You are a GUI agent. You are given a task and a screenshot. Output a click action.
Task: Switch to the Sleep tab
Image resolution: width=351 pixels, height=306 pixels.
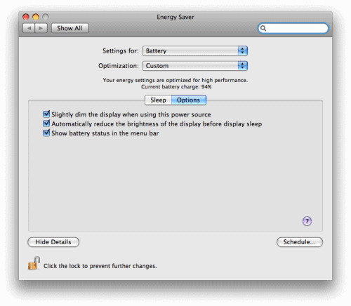point(158,100)
